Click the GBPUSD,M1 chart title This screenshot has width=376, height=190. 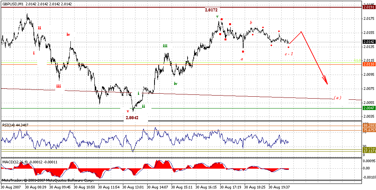click(x=37, y=4)
